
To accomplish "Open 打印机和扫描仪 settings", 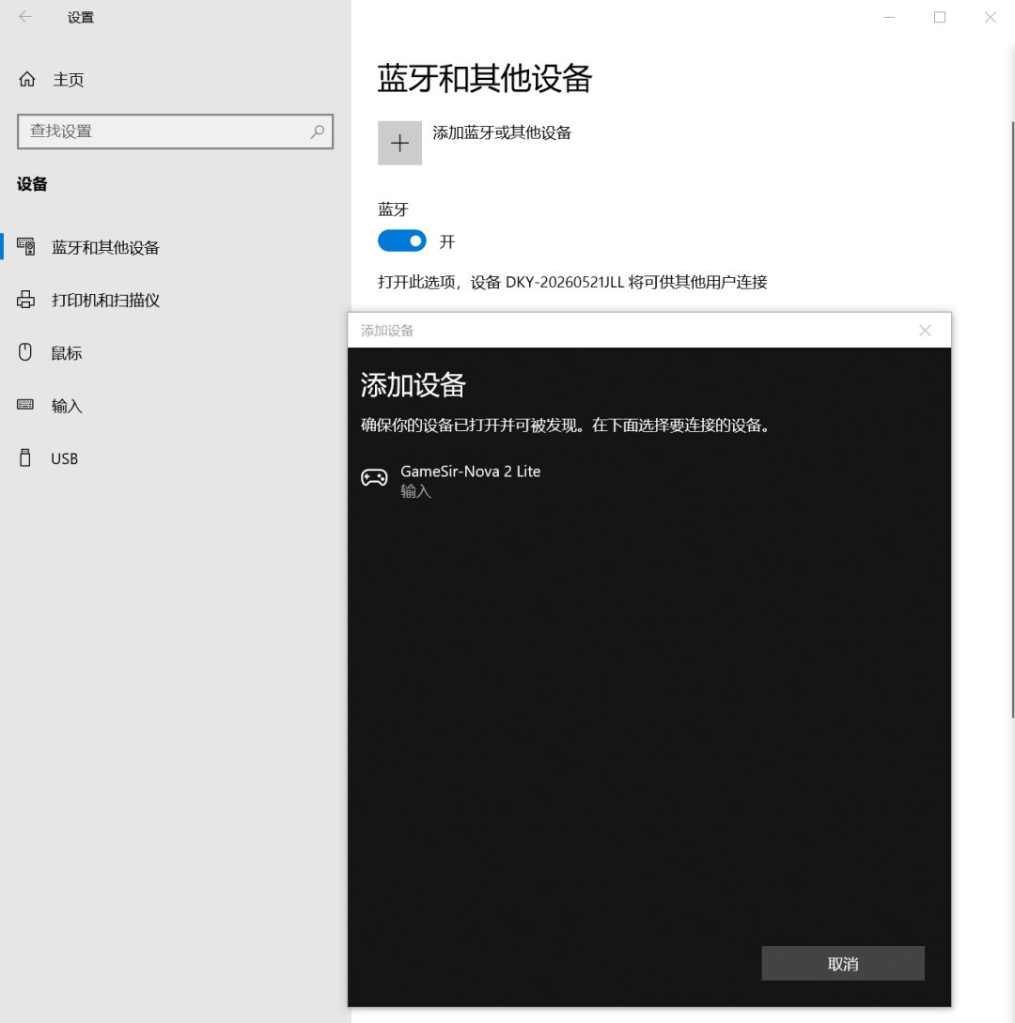I will (x=105, y=300).
